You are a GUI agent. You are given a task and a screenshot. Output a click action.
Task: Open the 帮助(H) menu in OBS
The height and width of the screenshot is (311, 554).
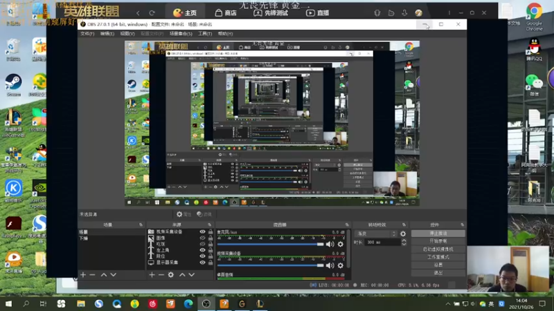(x=225, y=33)
